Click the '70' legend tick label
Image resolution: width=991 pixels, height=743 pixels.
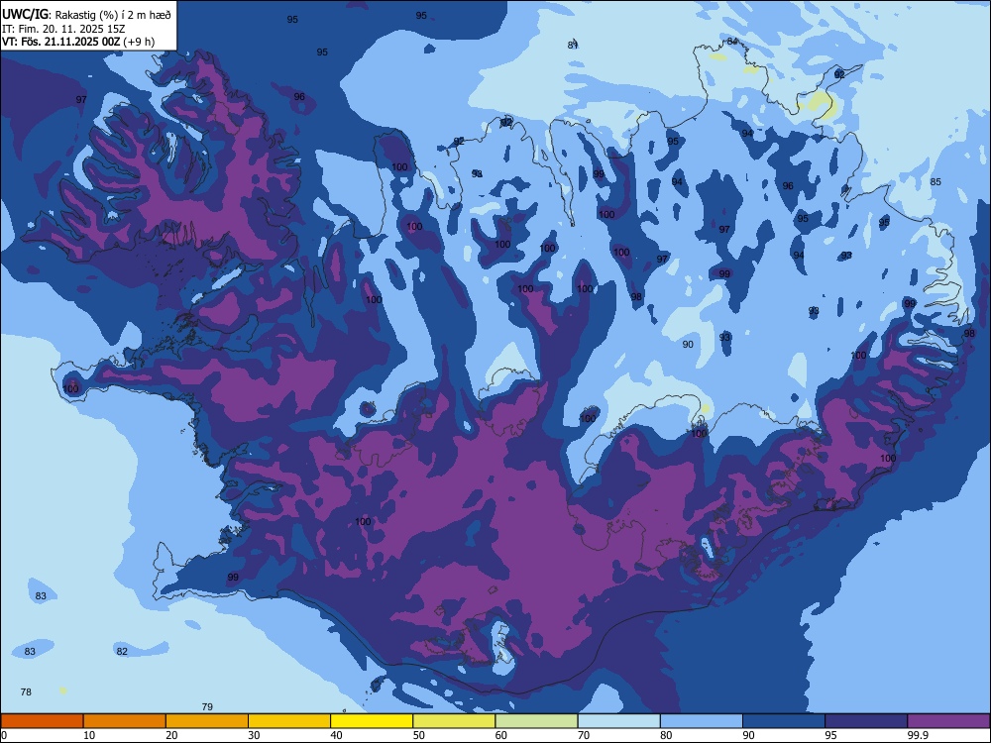tap(584, 735)
